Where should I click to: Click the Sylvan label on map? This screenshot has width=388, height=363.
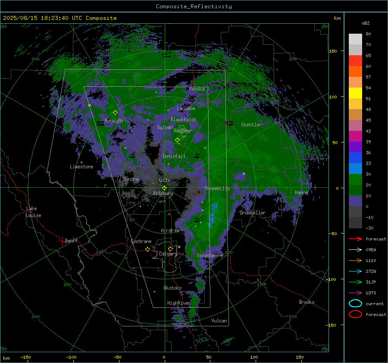click(165, 127)
